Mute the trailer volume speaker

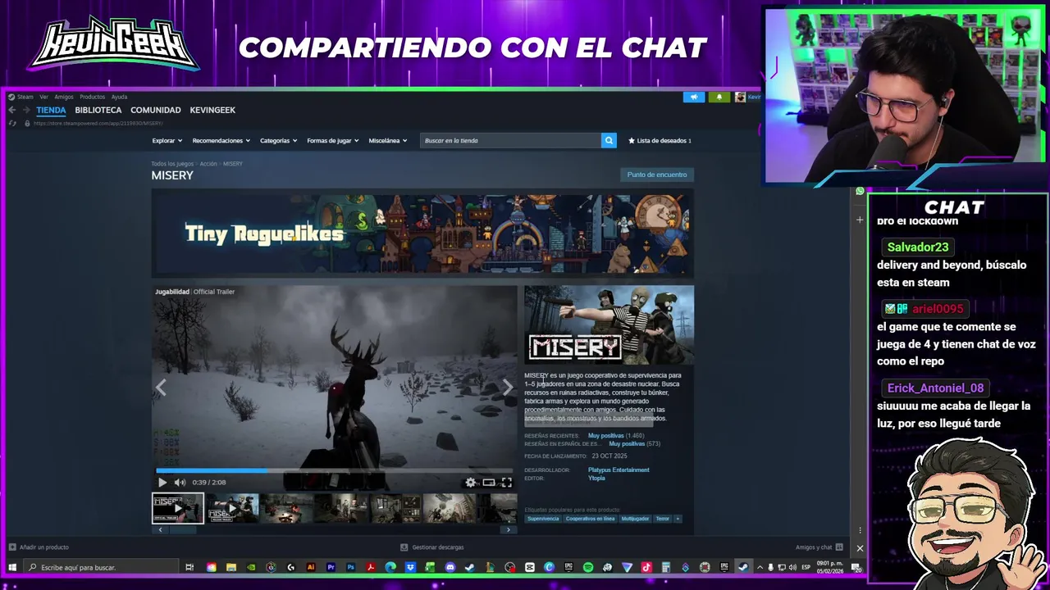pyautogui.click(x=180, y=483)
